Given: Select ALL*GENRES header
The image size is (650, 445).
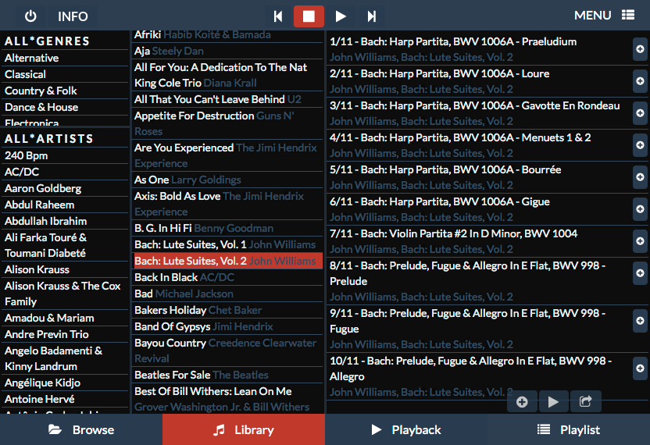Looking at the screenshot, I should click(x=65, y=41).
